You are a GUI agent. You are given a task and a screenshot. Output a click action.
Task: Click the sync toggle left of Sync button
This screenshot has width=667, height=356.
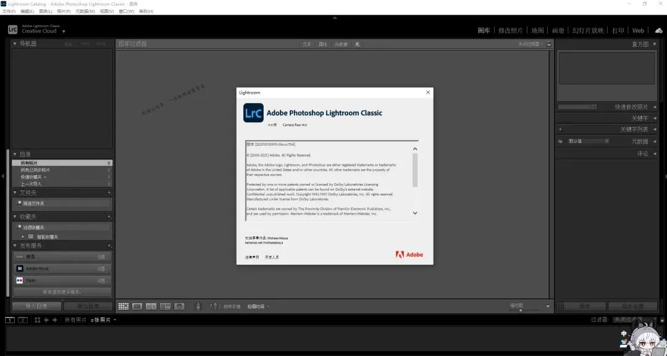point(560,306)
